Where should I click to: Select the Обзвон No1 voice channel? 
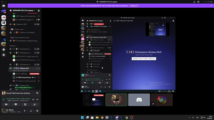pos(24,68)
